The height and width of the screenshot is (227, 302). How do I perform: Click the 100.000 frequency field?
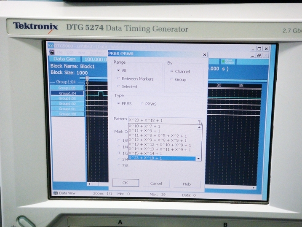95,59
